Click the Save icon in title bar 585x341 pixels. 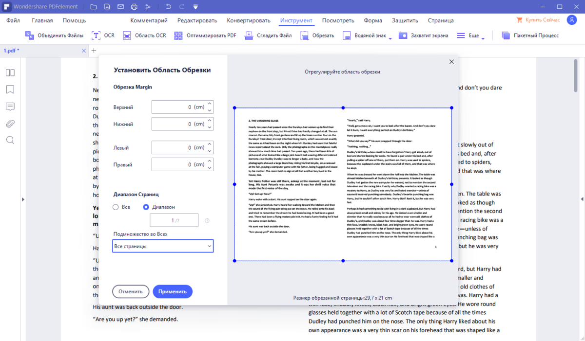pyautogui.click(x=107, y=7)
